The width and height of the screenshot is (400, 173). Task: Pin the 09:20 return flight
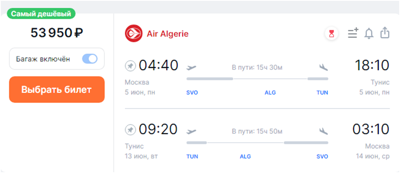click(130, 130)
